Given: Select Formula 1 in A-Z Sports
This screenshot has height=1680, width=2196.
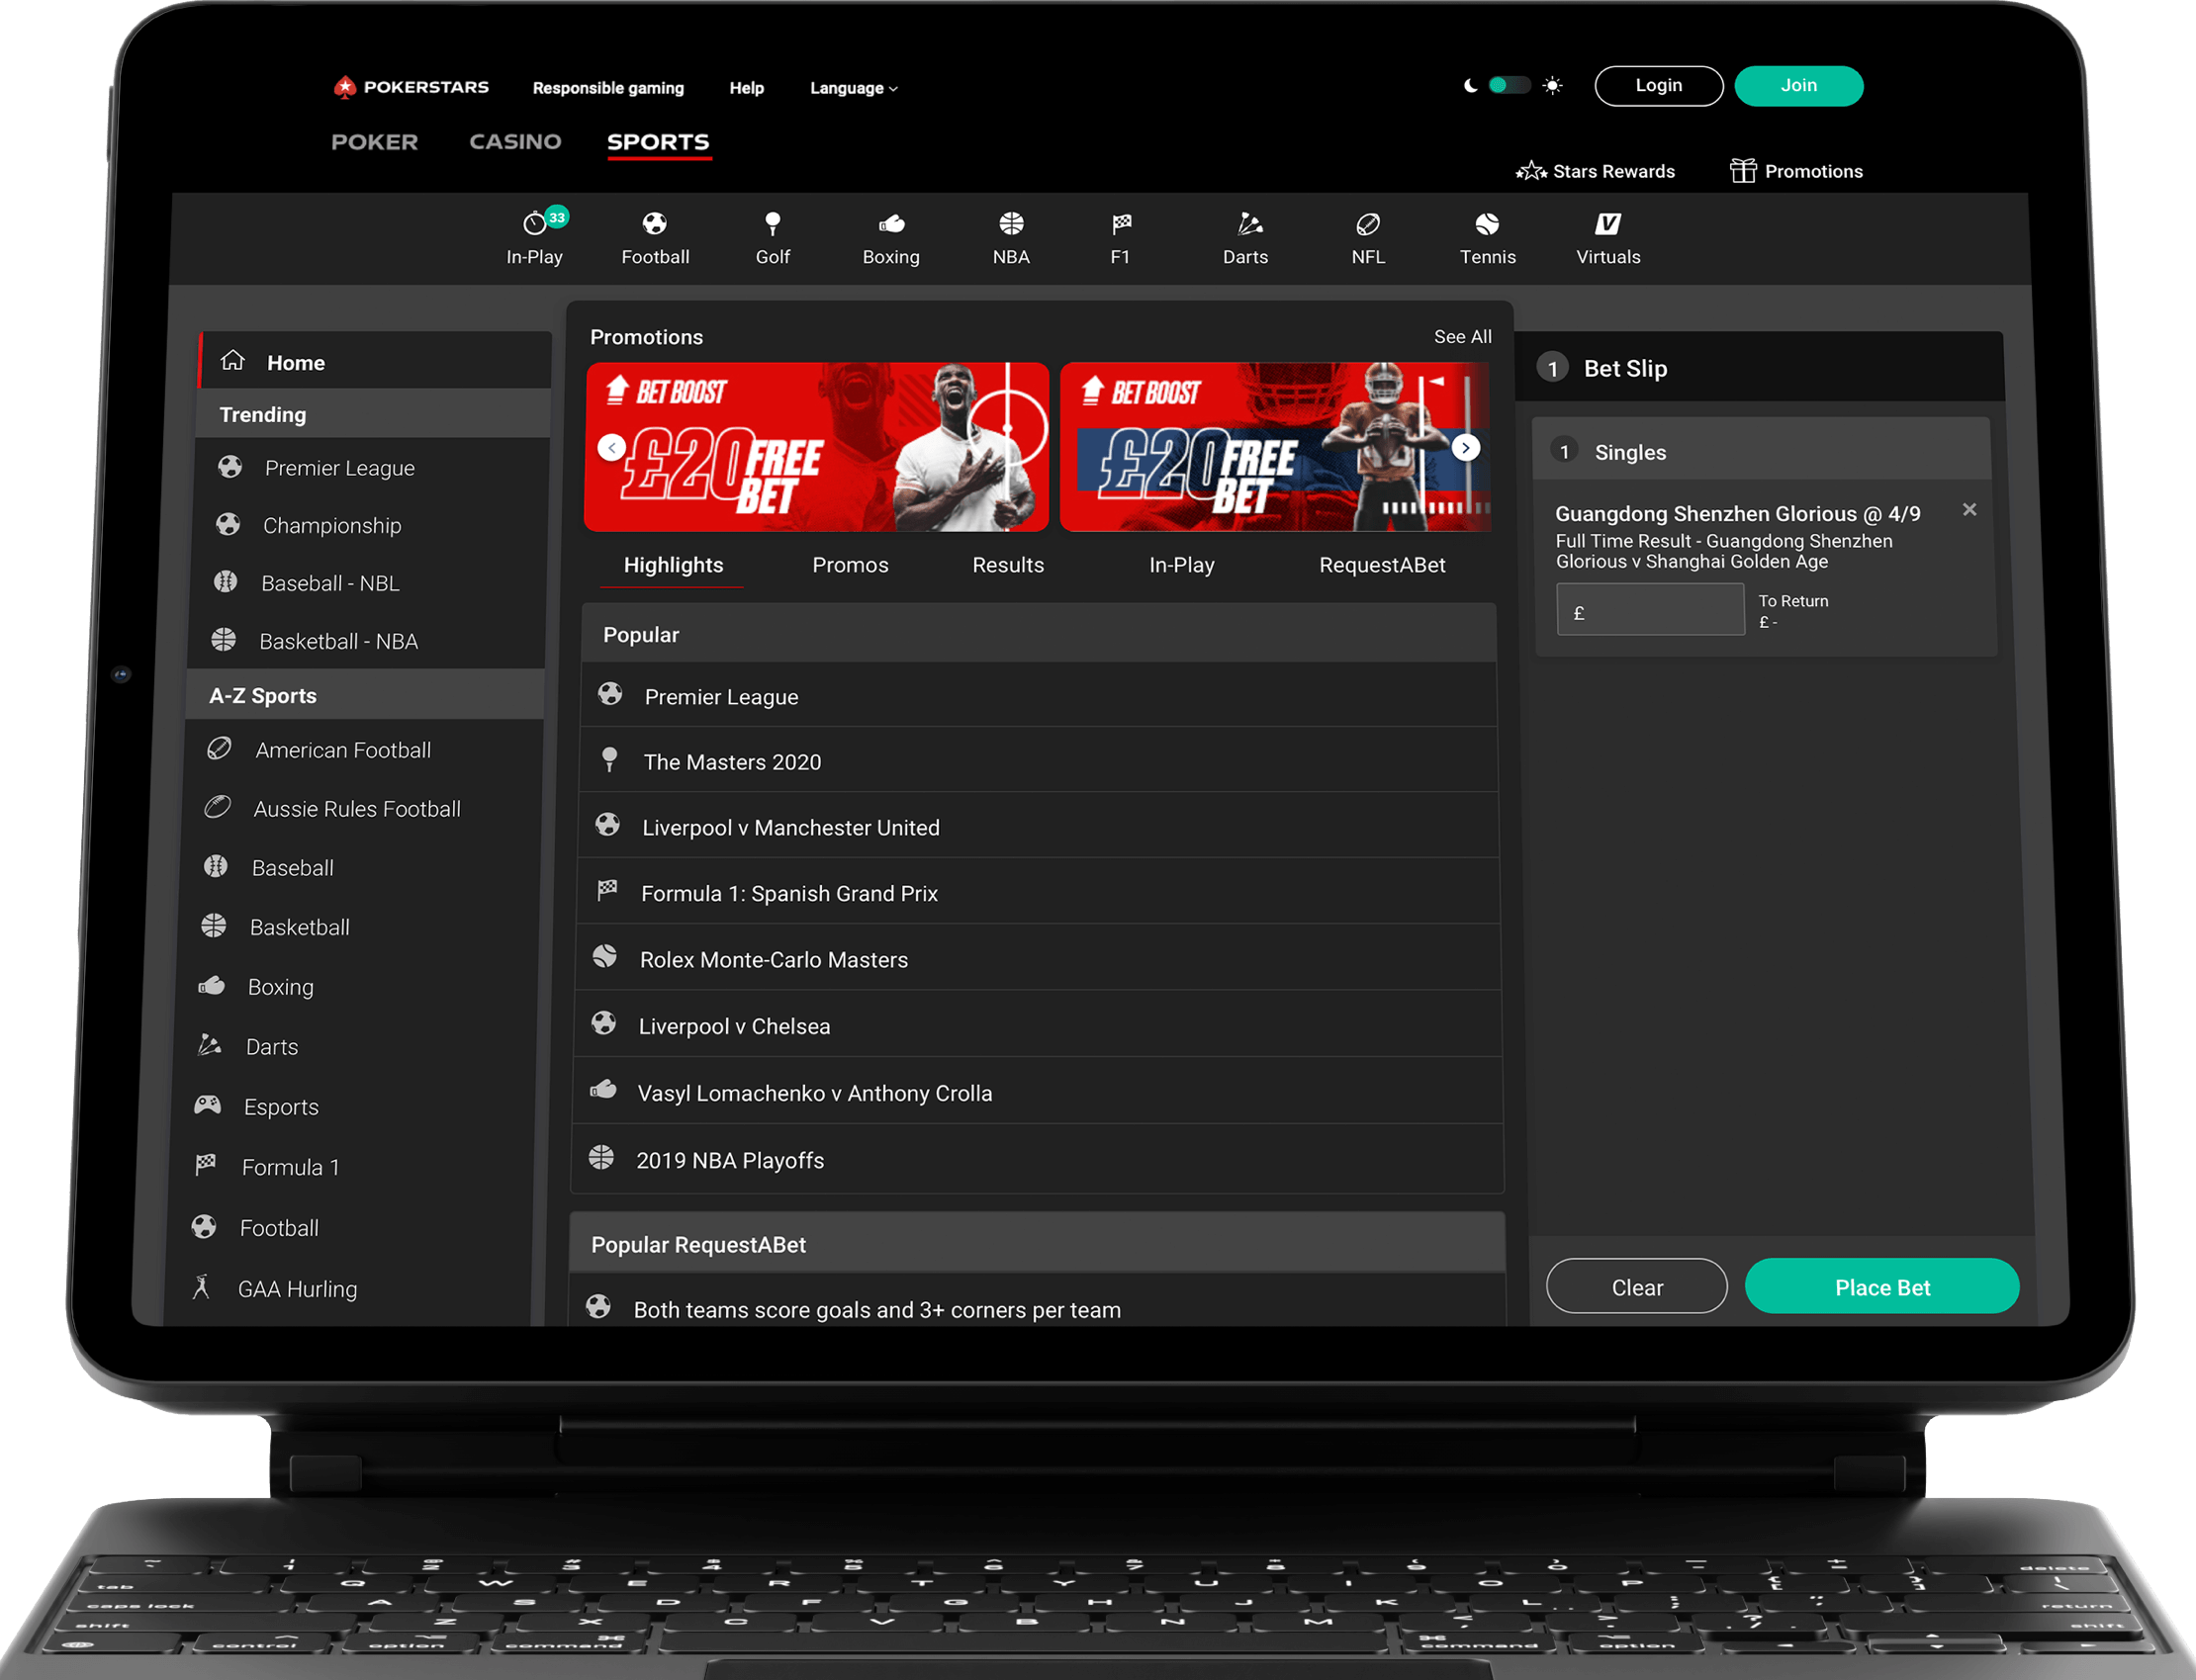Looking at the screenshot, I should pyautogui.click(x=352, y=1167).
